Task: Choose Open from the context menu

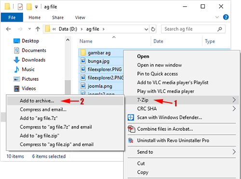Action: click(x=182, y=56)
